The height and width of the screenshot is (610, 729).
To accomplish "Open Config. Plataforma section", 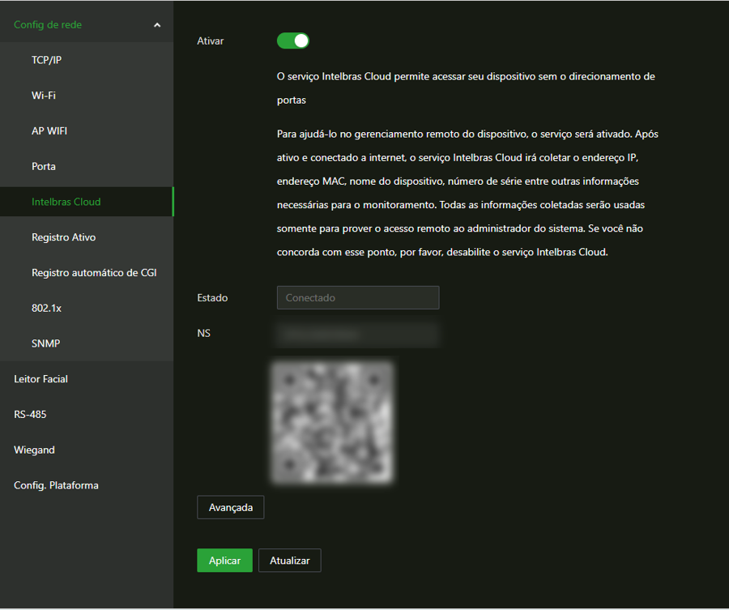I will tap(56, 485).
